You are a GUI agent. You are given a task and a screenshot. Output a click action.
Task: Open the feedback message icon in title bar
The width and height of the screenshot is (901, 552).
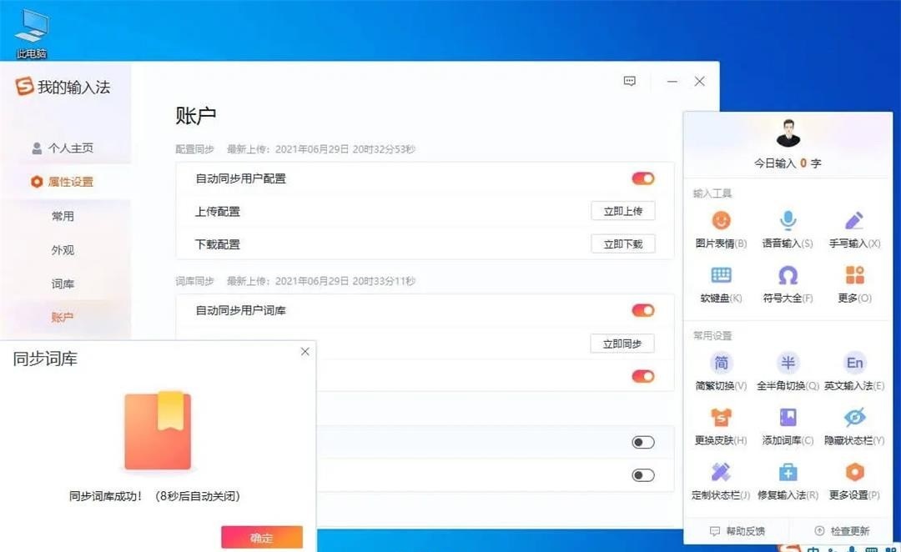pos(630,81)
